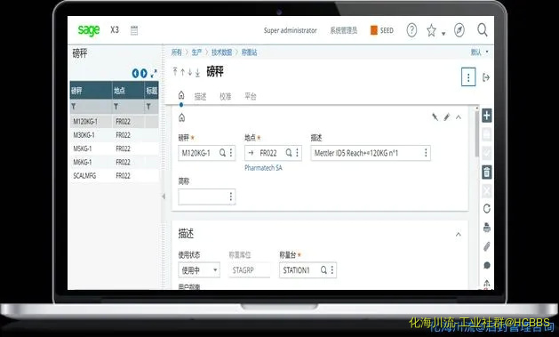
Task: Click the 生产 breadcrumb
Action: click(x=196, y=52)
